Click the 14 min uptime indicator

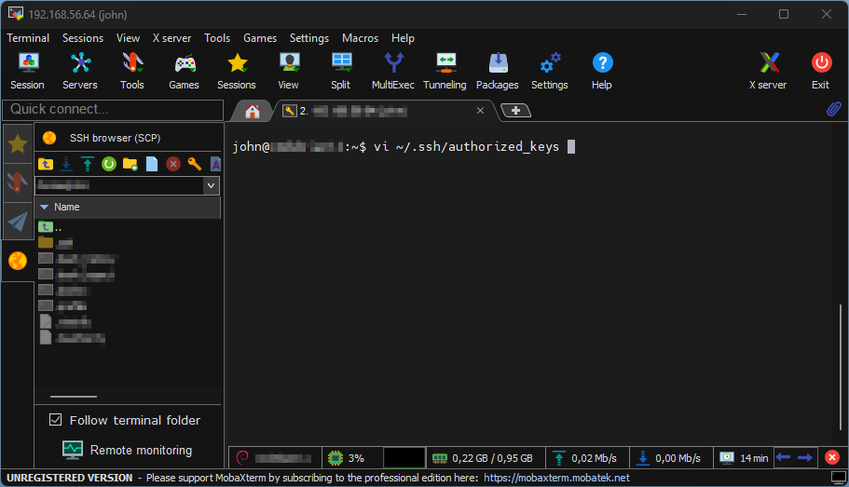pyautogui.click(x=745, y=458)
